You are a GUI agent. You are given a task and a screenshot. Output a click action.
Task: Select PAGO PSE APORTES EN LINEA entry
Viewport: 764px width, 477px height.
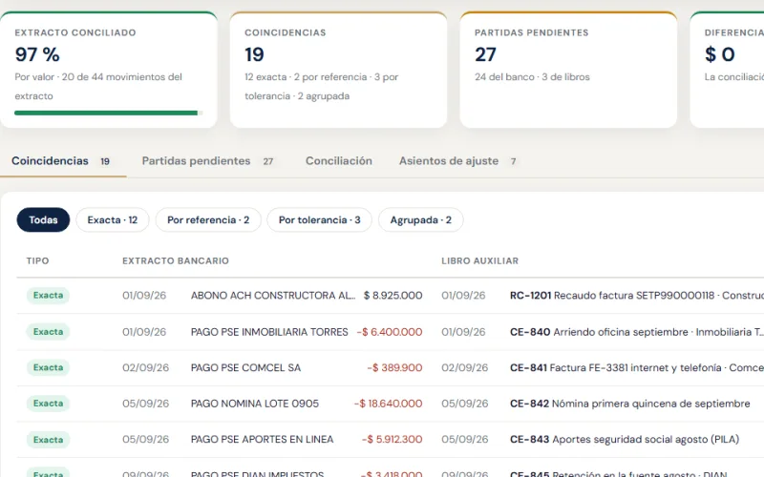(262, 439)
